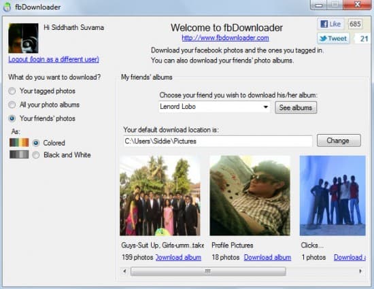Click the Change download location button

click(339, 141)
